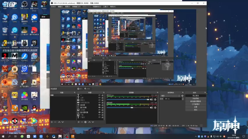Click the 工作室模式 button
The image size is (248, 139).
point(196,104)
